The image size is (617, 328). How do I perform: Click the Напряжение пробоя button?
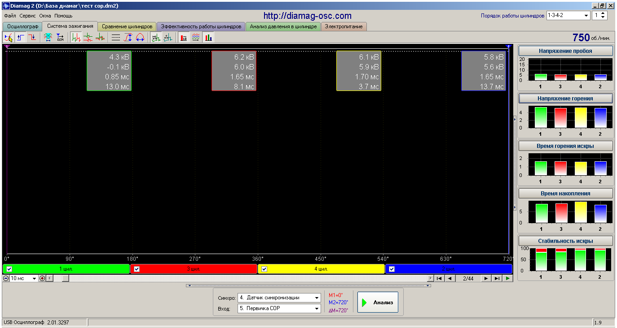click(x=566, y=51)
